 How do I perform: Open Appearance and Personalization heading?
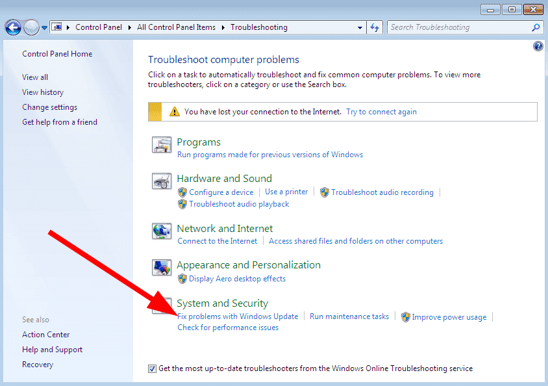pos(249,265)
